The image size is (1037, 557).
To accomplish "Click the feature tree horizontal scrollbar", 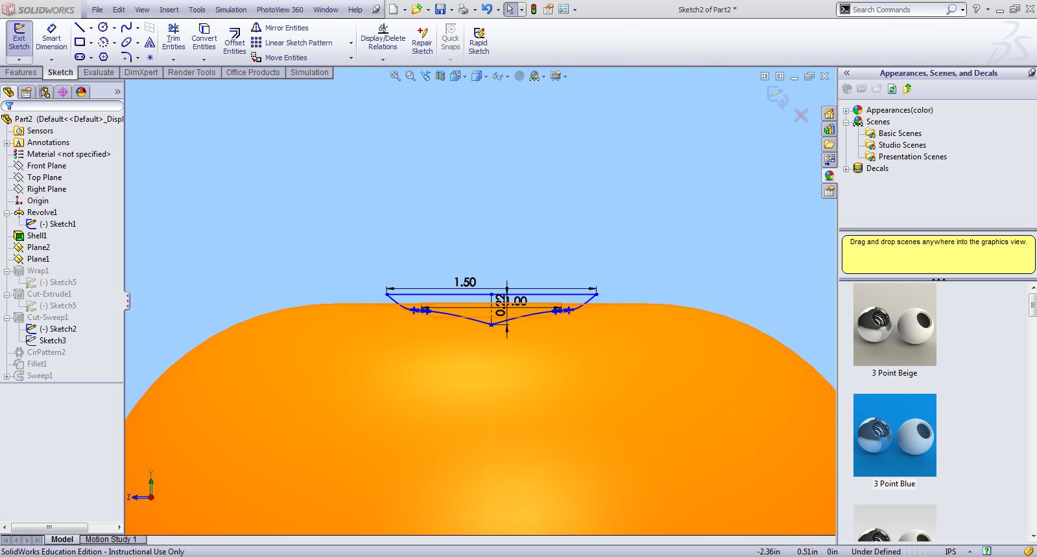I will 62,527.
